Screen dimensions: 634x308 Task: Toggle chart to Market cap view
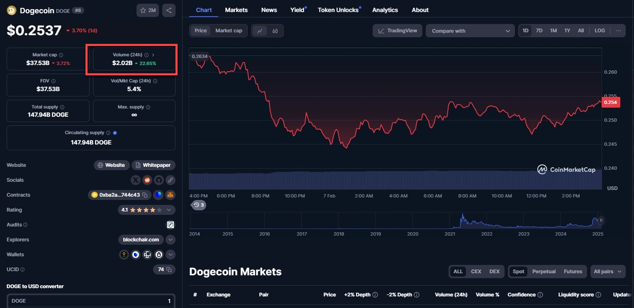(229, 31)
